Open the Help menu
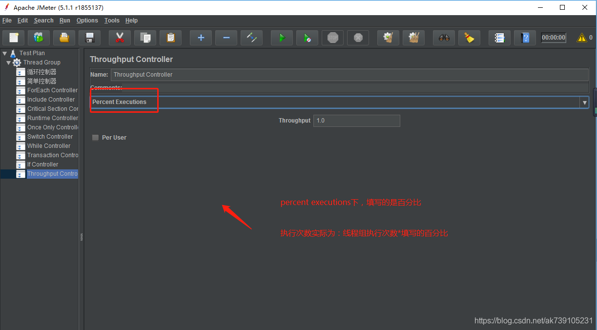 (x=131, y=21)
